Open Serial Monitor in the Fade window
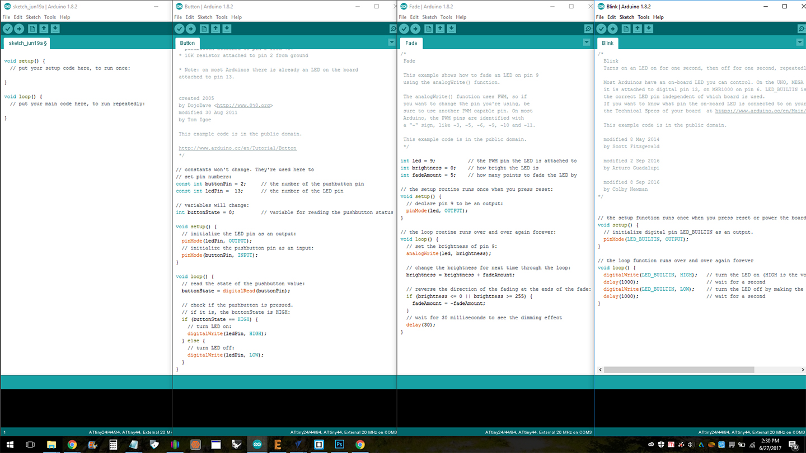This screenshot has height=453, width=806. pyautogui.click(x=588, y=29)
